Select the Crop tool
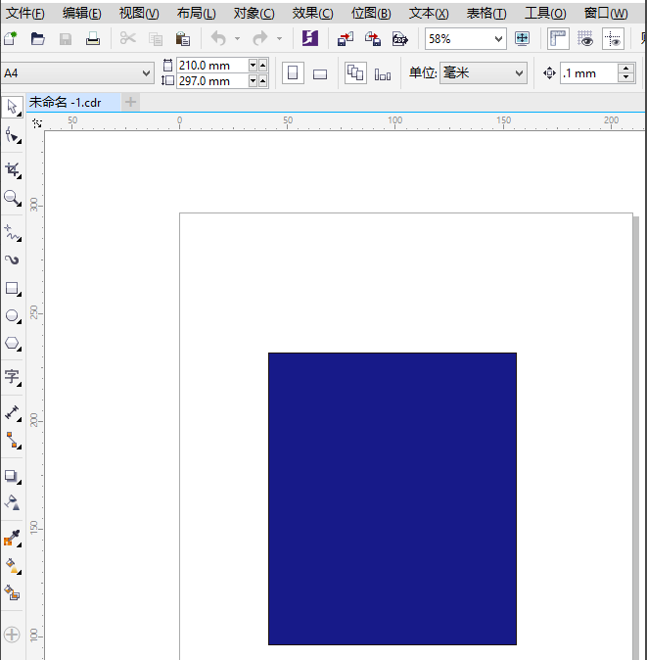 (x=13, y=170)
